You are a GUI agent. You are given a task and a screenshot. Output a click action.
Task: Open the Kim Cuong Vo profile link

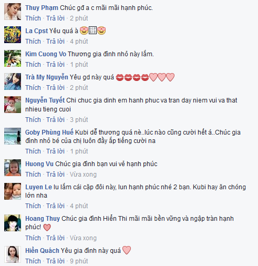(x=46, y=54)
